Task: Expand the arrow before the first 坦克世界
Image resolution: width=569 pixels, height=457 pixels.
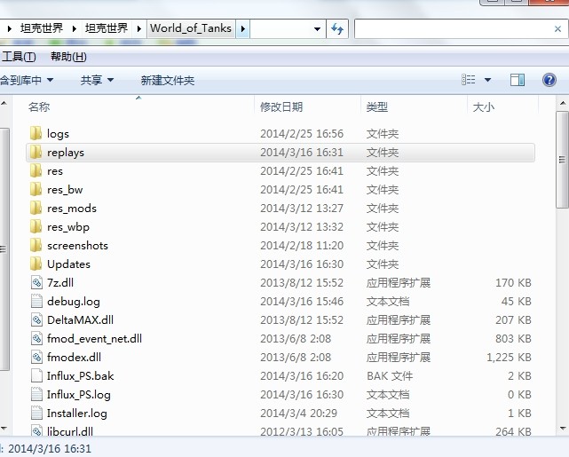Action: pos(10,28)
